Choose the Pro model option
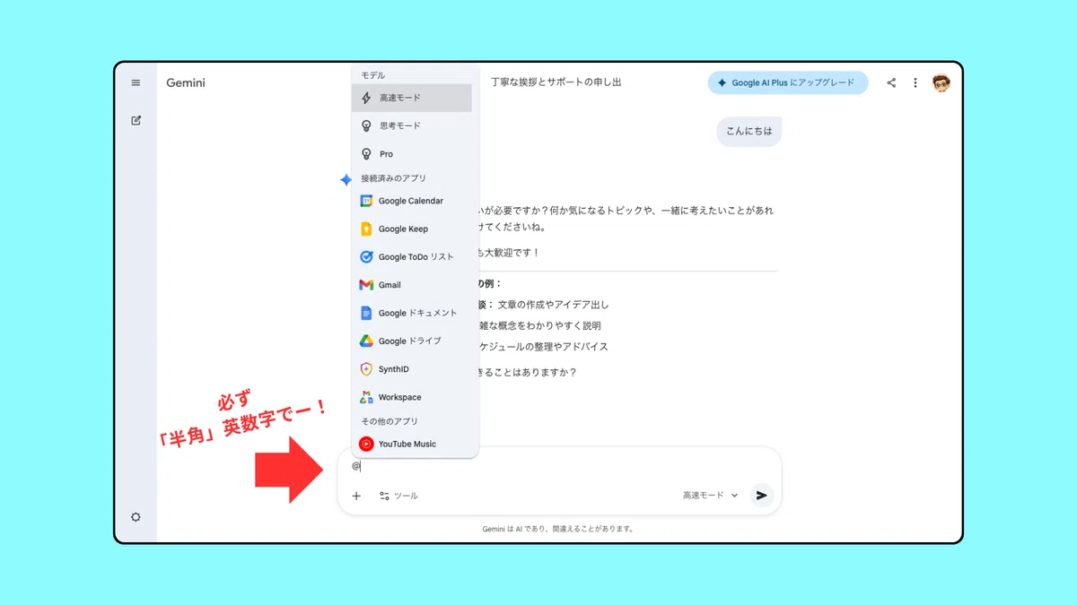This screenshot has width=1077, height=605. pos(412,154)
